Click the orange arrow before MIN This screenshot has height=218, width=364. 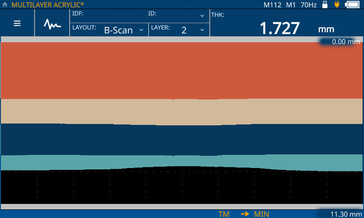[245, 214]
